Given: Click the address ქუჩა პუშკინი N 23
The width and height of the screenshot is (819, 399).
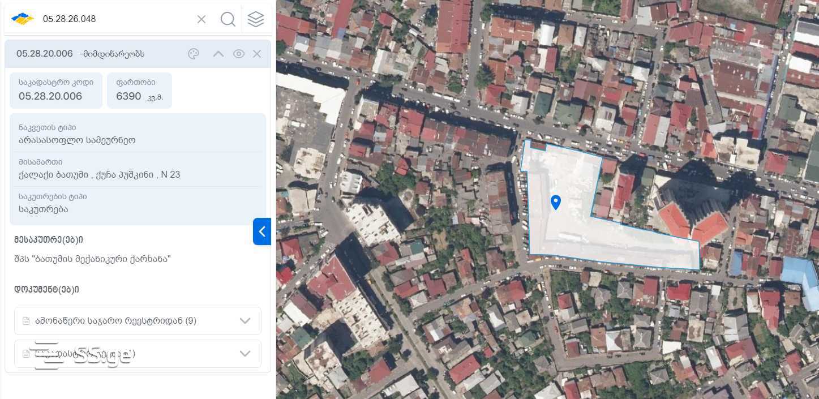Looking at the screenshot, I should [x=99, y=174].
